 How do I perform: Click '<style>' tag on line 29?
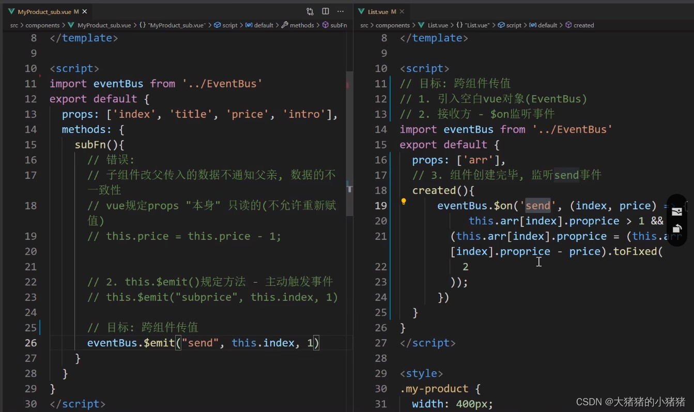tap(422, 373)
